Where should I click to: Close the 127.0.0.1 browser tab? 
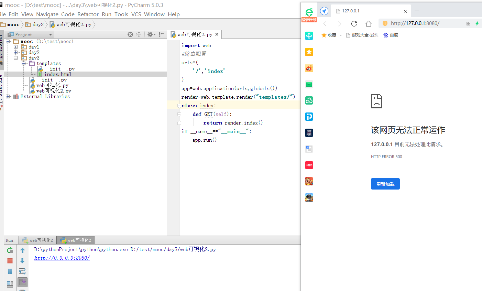pyautogui.click(x=405, y=11)
